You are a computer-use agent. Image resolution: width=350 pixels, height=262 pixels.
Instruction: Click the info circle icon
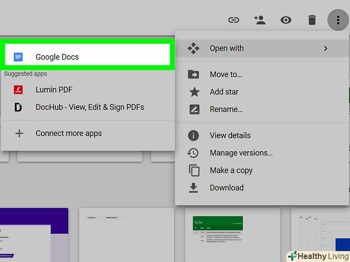(193, 135)
